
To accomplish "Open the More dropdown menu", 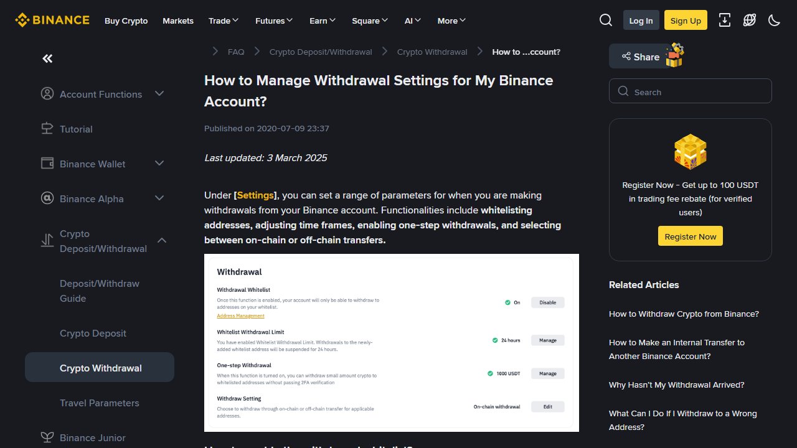I will point(451,21).
